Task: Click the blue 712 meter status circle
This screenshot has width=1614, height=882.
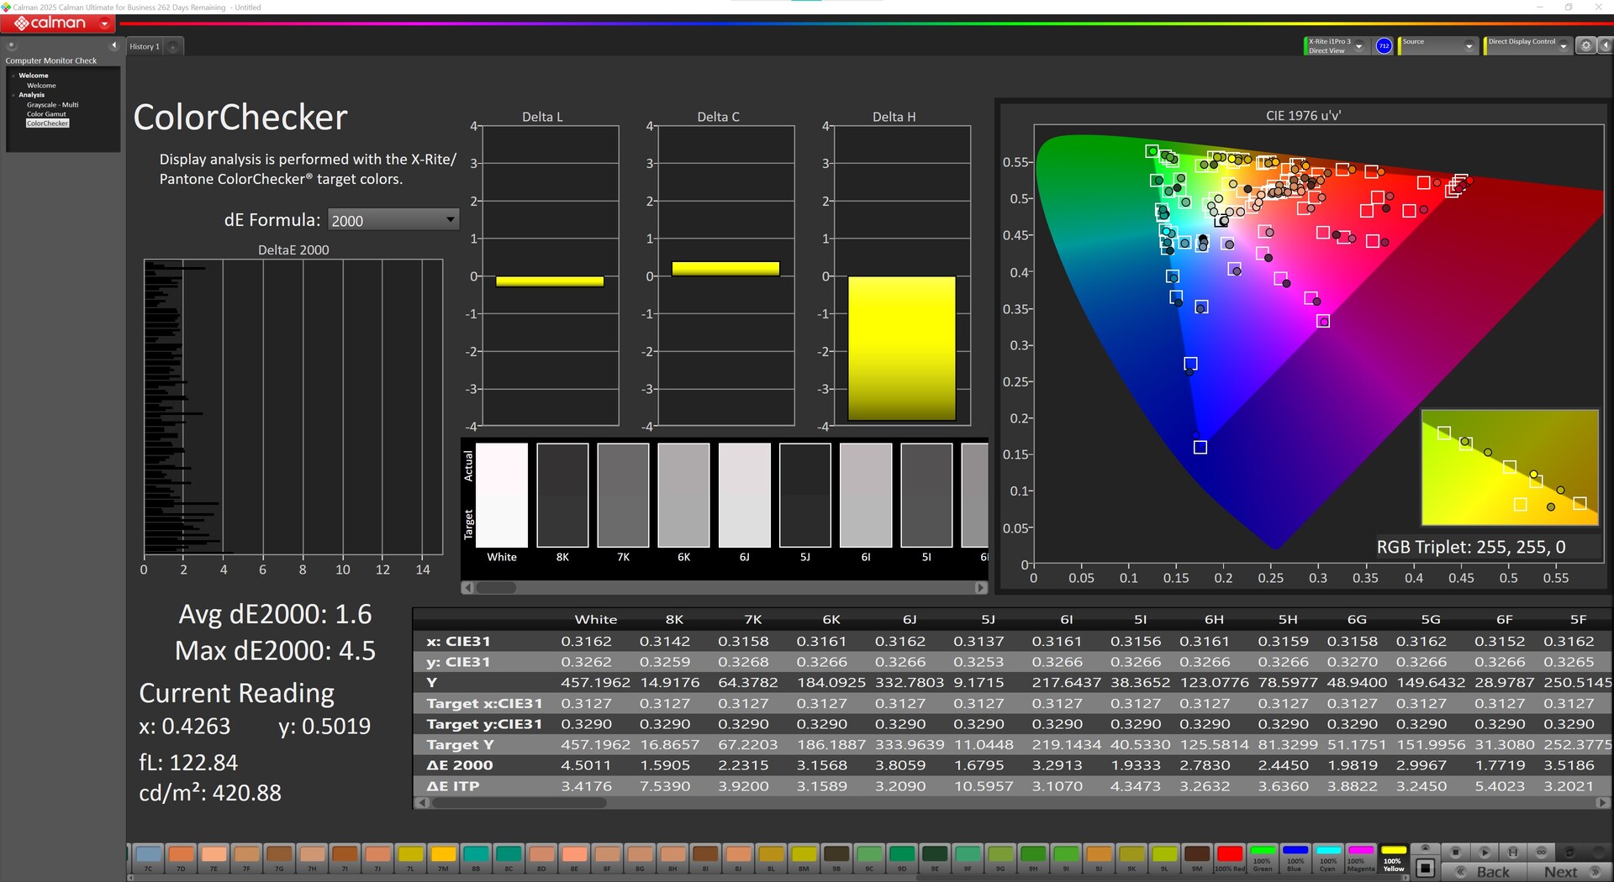Action: [x=1384, y=46]
